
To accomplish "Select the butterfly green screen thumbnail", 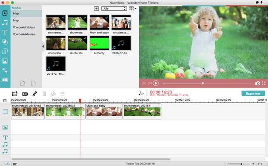I will click(99, 43).
